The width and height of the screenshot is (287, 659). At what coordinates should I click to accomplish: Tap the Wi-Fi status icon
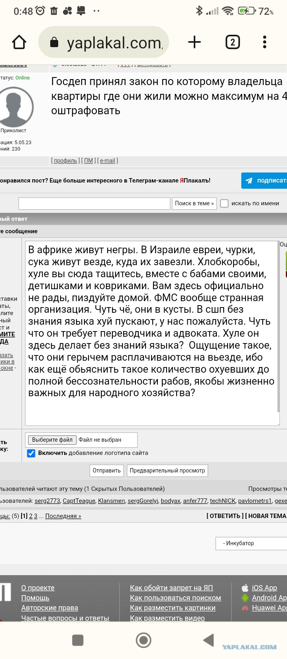(x=228, y=11)
